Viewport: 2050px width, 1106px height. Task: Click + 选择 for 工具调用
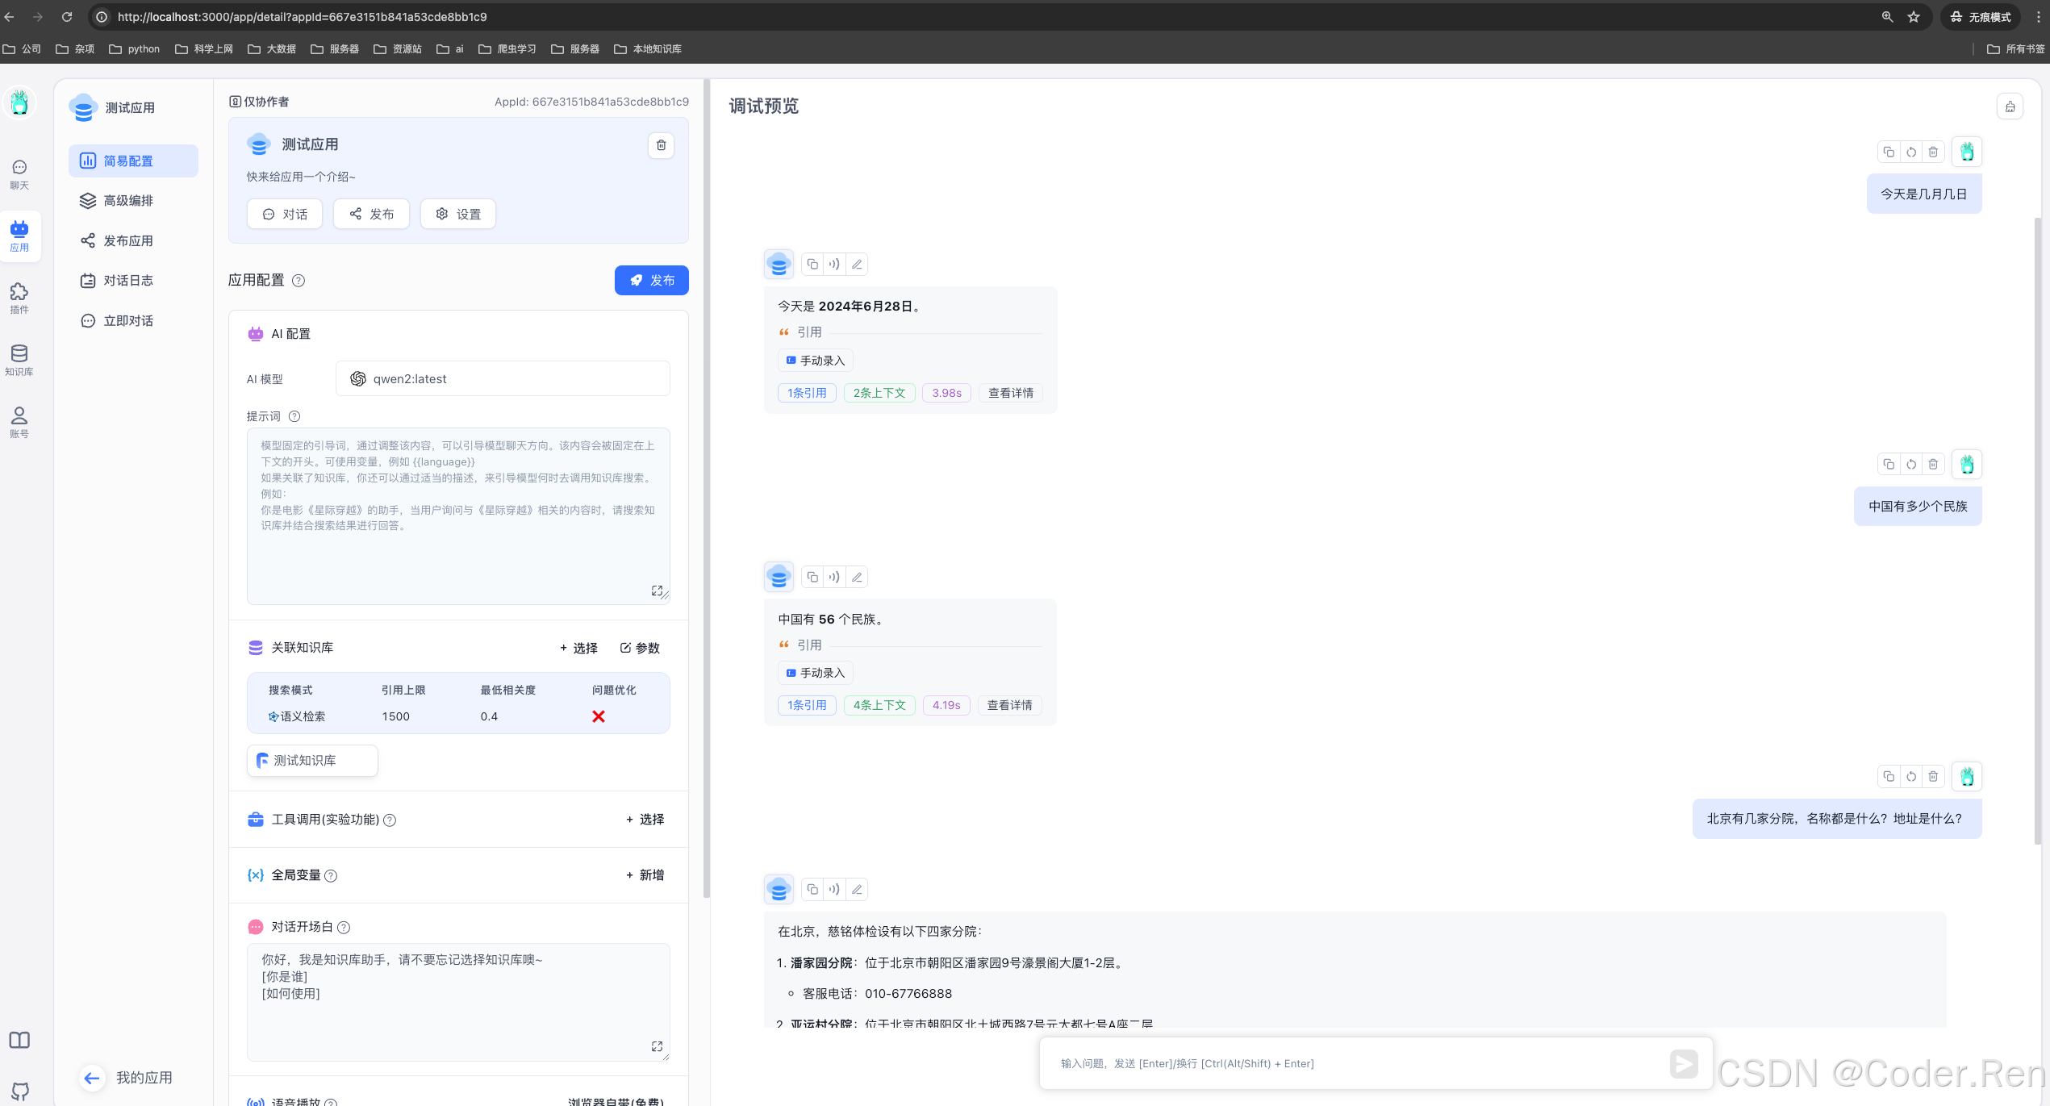(645, 819)
